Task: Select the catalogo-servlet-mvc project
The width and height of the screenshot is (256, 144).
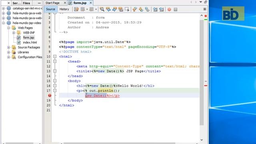Action: click(x=28, y=8)
